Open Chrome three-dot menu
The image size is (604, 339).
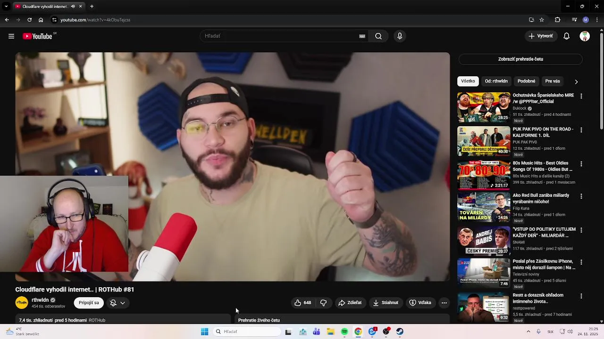click(x=597, y=20)
